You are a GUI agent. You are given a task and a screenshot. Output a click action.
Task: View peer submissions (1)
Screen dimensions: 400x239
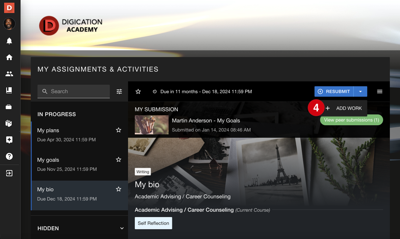(351, 120)
